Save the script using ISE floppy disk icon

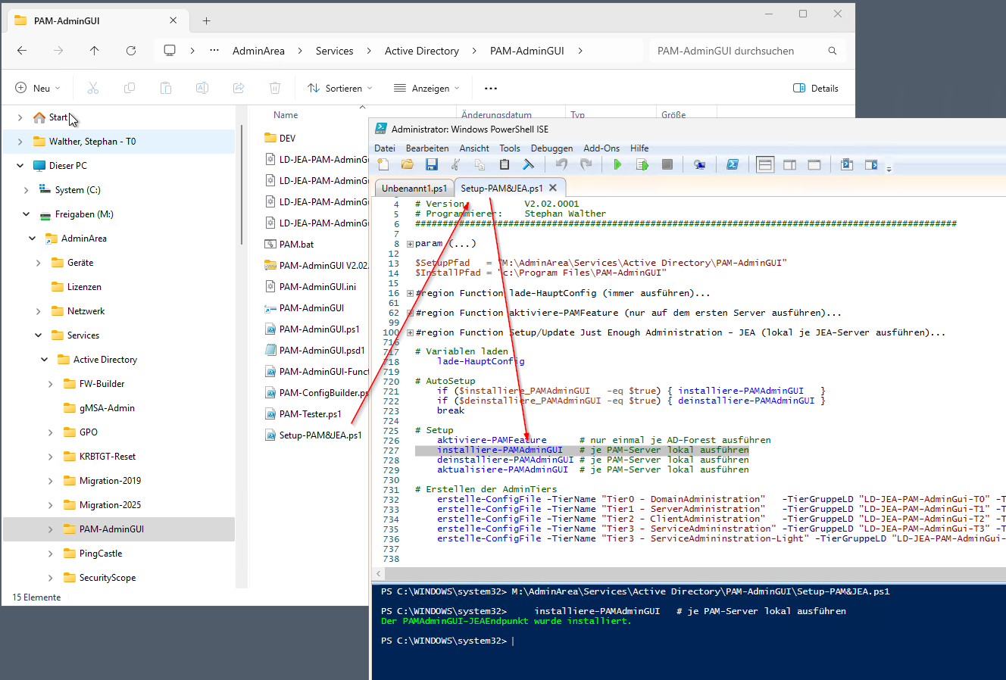(432, 164)
